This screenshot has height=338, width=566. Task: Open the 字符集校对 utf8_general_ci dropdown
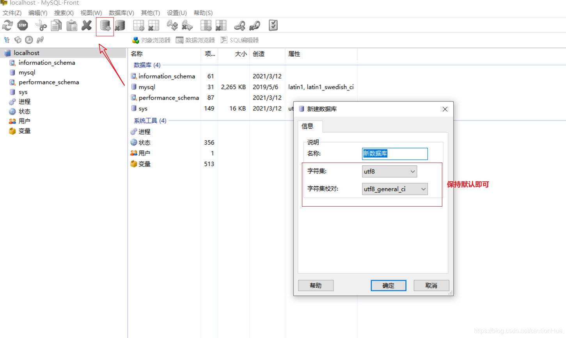395,189
